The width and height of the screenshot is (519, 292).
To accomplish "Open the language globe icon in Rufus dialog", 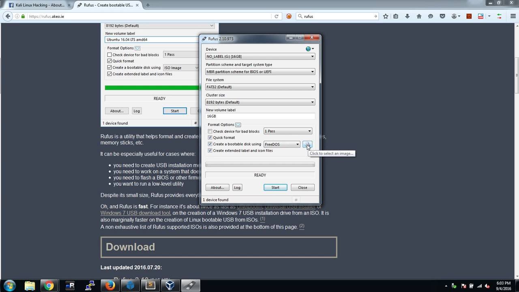I will point(309,49).
